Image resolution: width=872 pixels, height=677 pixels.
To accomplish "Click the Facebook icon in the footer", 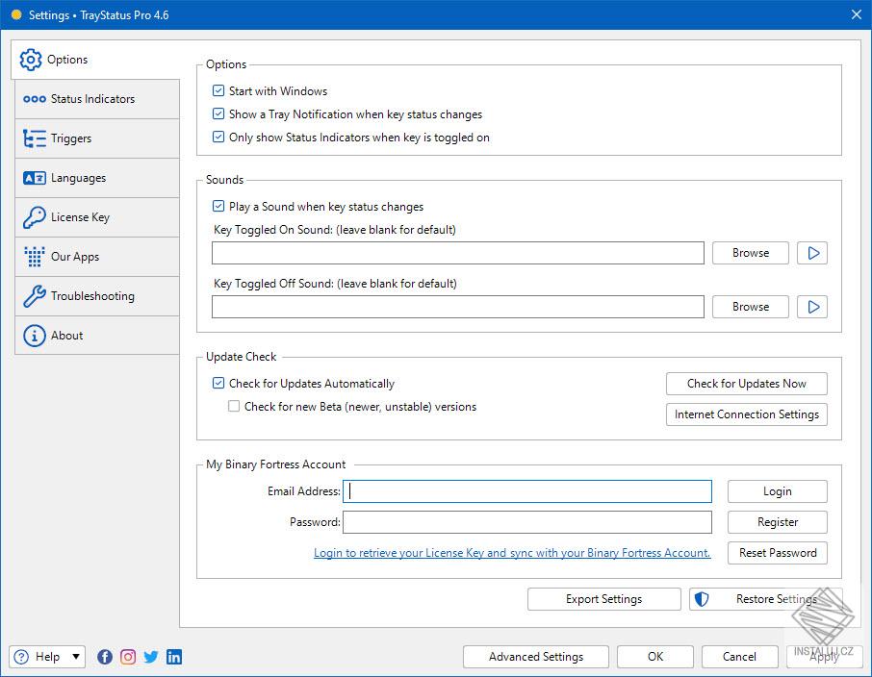I will click(105, 657).
